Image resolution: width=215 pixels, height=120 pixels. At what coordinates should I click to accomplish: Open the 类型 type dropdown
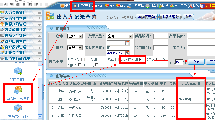[80, 48]
